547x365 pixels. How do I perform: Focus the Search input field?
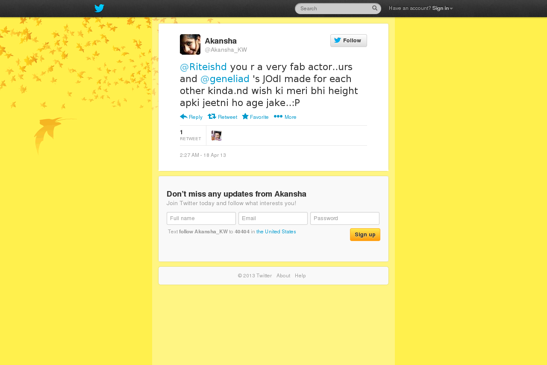338,9
